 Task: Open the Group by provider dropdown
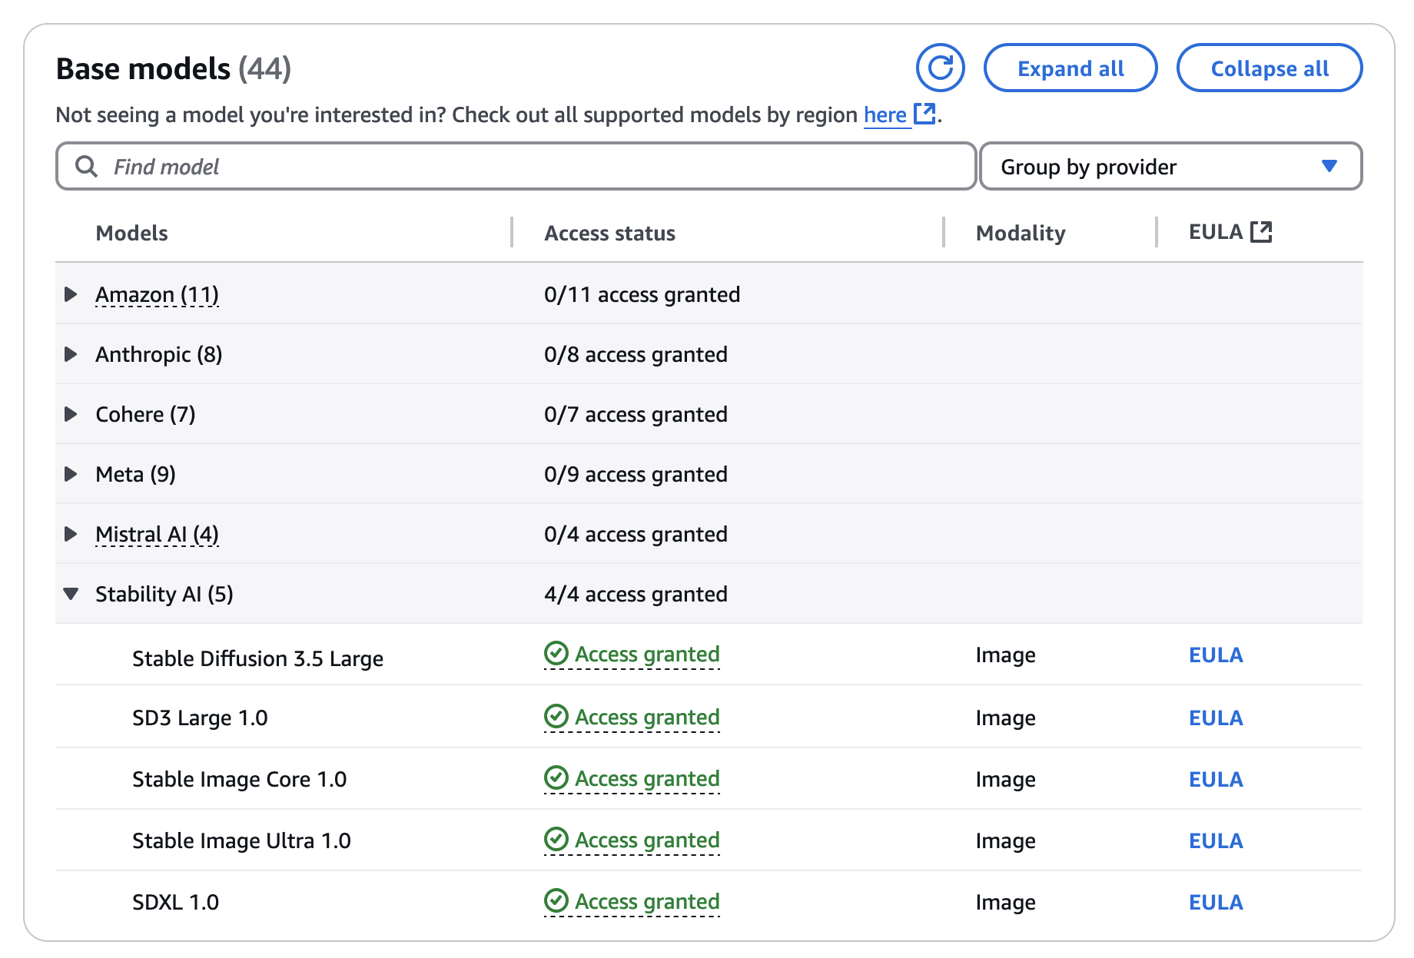coord(1170,166)
